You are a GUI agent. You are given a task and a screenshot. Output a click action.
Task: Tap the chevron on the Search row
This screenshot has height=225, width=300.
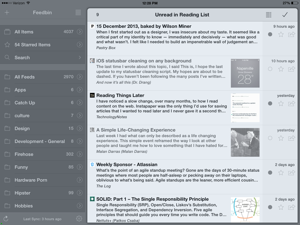click(79, 57)
